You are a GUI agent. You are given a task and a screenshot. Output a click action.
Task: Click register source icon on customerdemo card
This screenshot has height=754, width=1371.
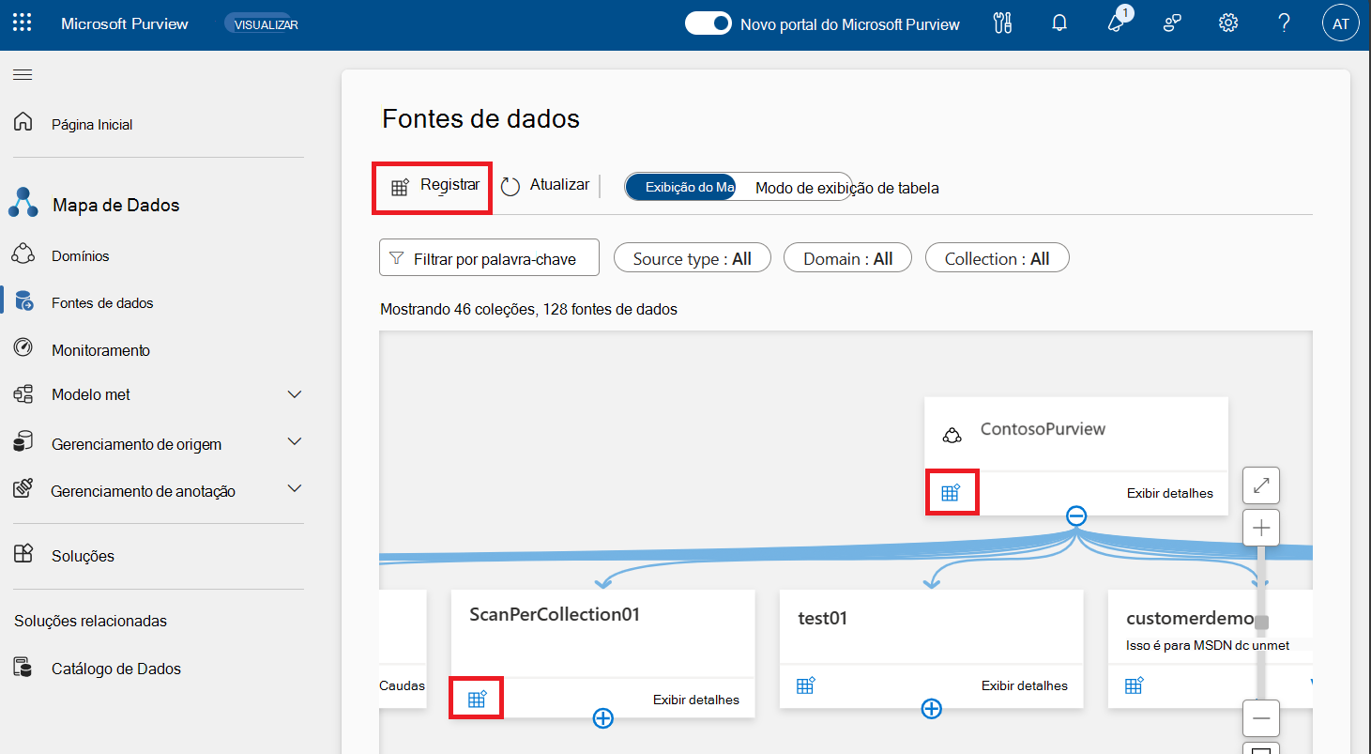[1134, 685]
